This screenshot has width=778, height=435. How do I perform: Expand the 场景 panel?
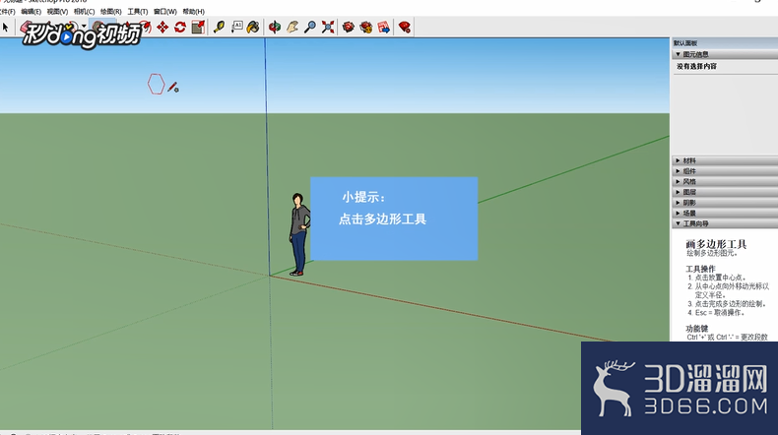click(x=725, y=213)
